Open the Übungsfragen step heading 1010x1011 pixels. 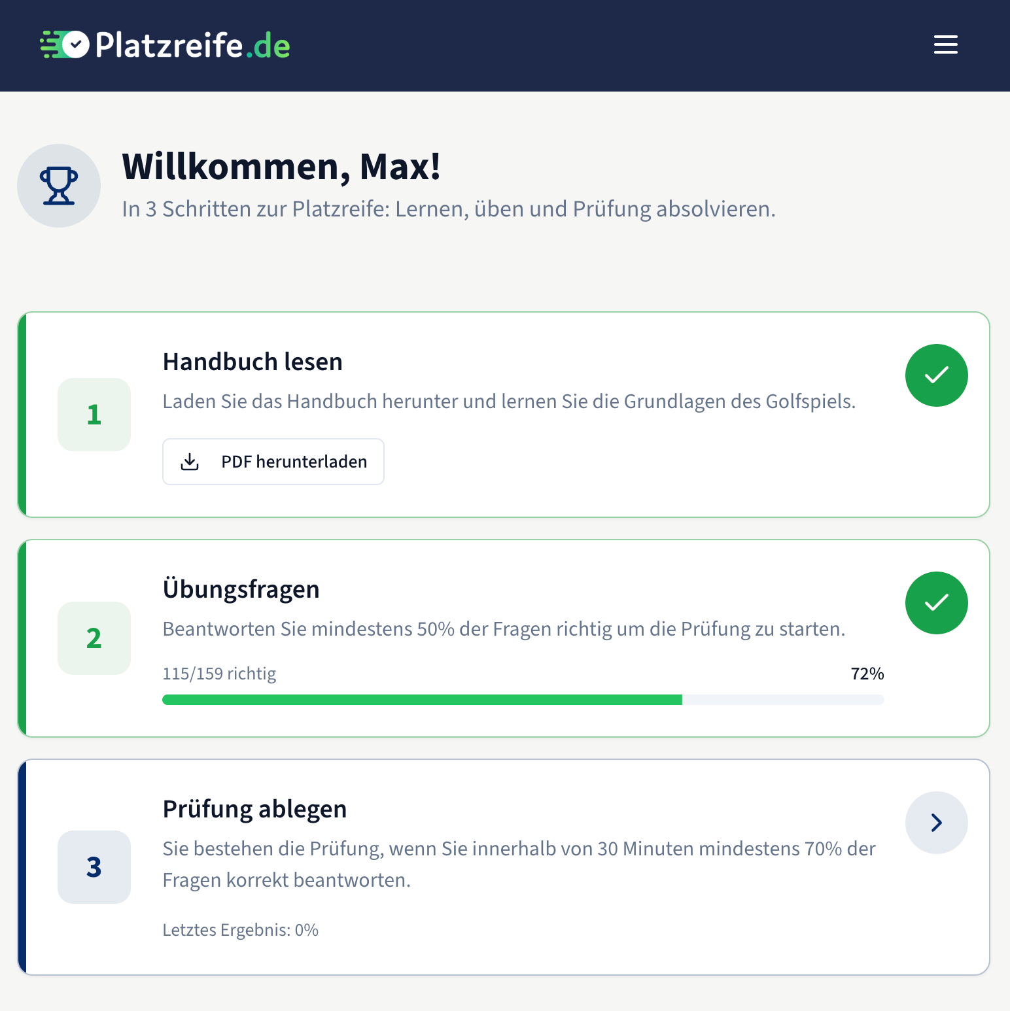(241, 589)
